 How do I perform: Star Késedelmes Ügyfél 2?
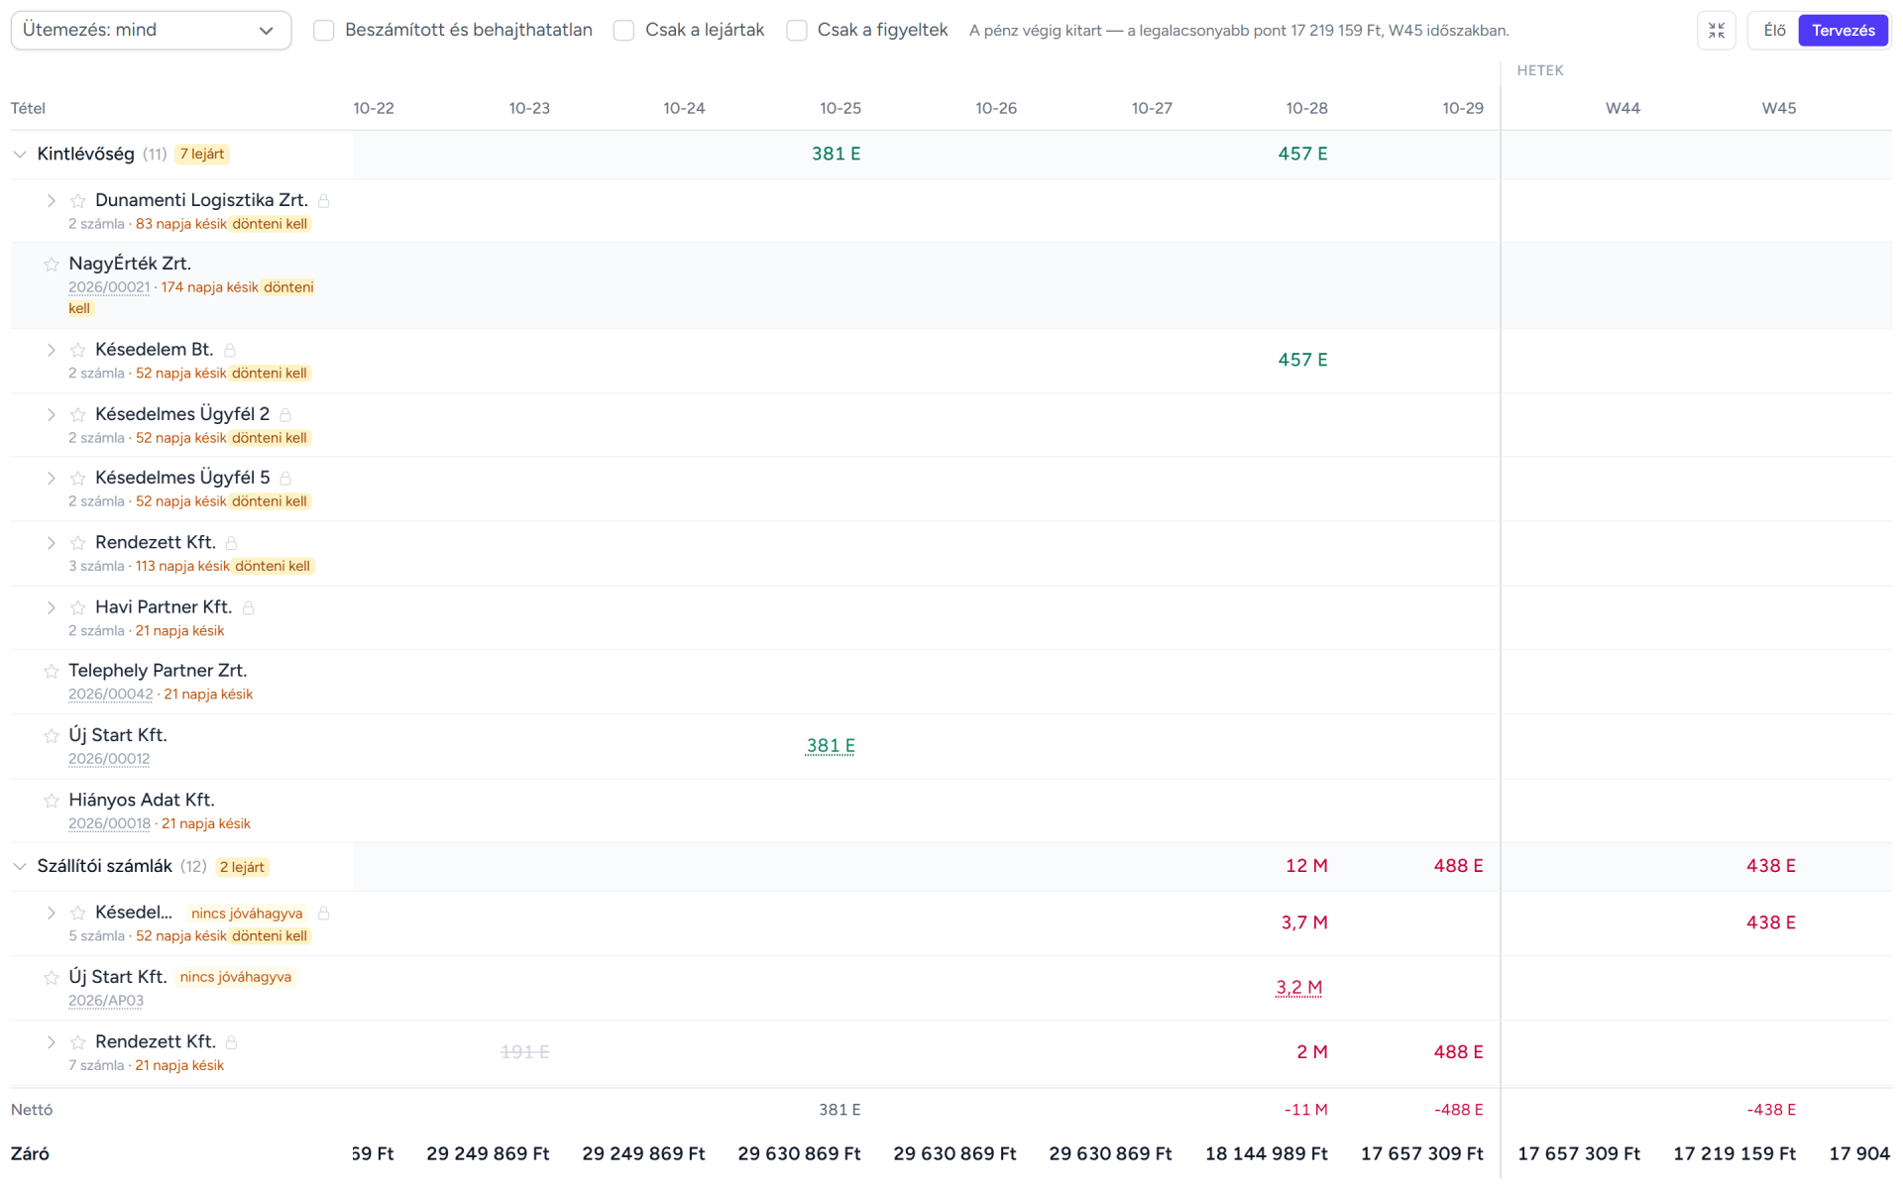[78, 414]
